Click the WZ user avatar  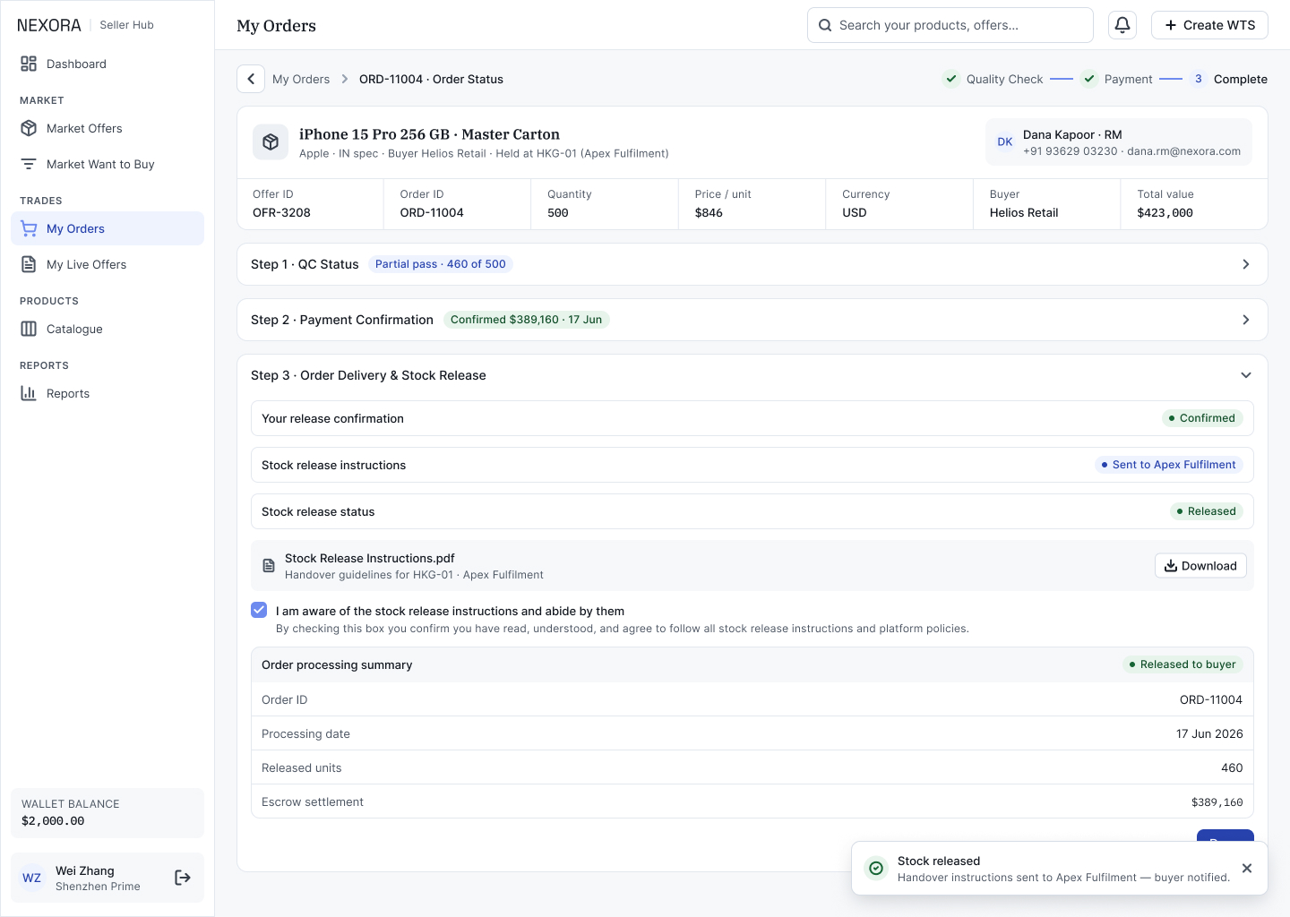pyautogui.click(x=32, y=878)
